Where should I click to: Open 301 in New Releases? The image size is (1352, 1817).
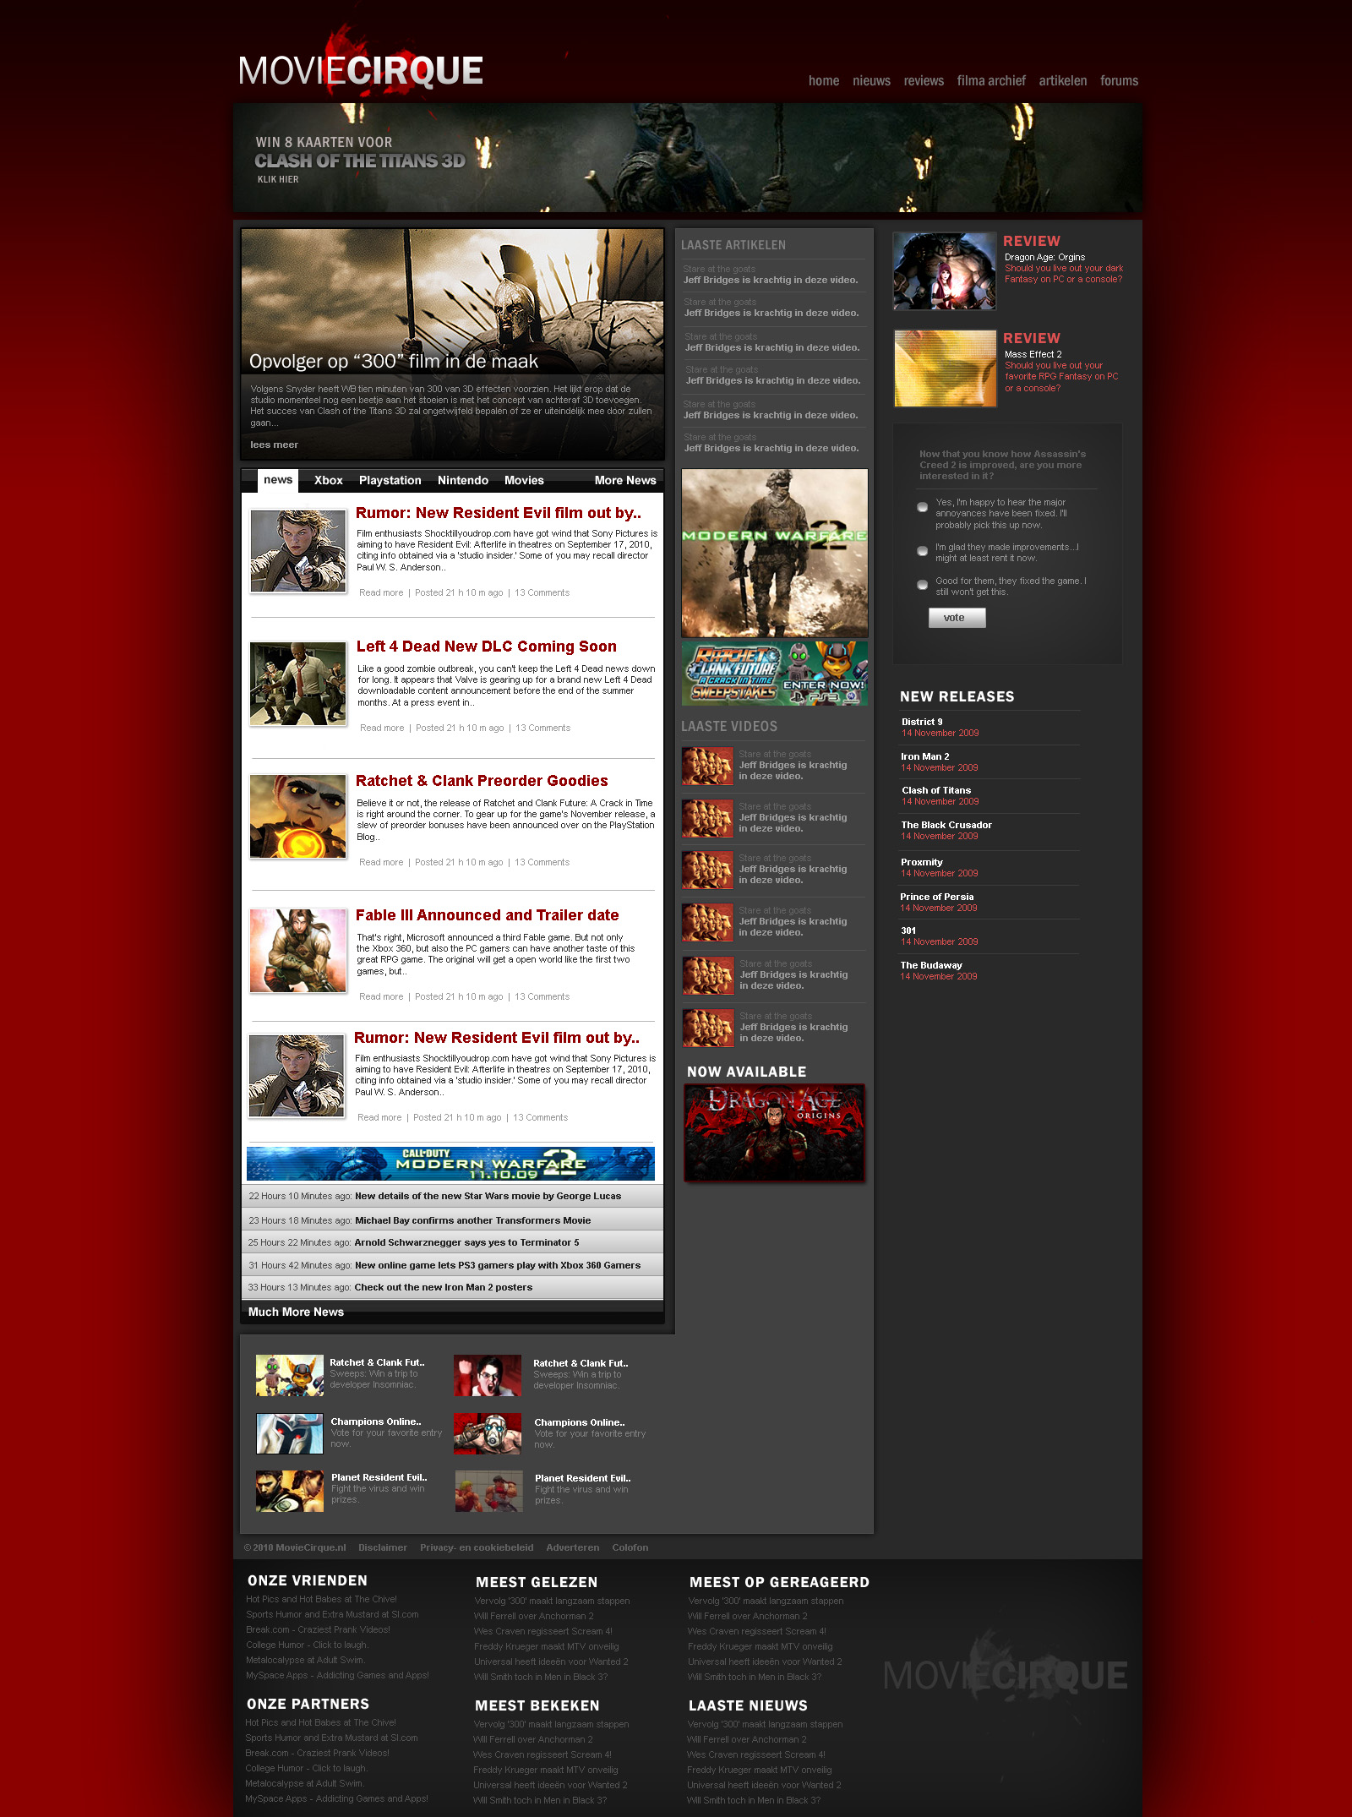[908, 930]
